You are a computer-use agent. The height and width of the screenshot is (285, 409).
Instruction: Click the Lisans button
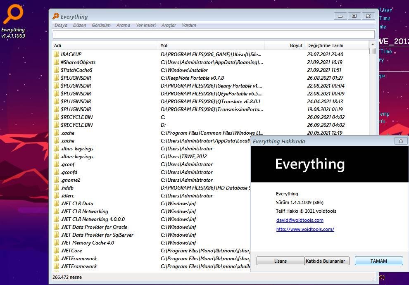point(281,261)
